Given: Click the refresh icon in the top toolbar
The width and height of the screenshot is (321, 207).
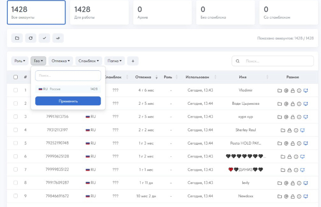Looking at the screenshot, I should (30, 38).
